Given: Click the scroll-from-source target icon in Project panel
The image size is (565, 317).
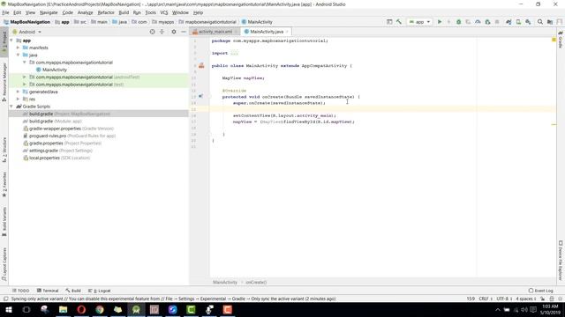Looking at the screenshot, I should (x=152, y=32).
